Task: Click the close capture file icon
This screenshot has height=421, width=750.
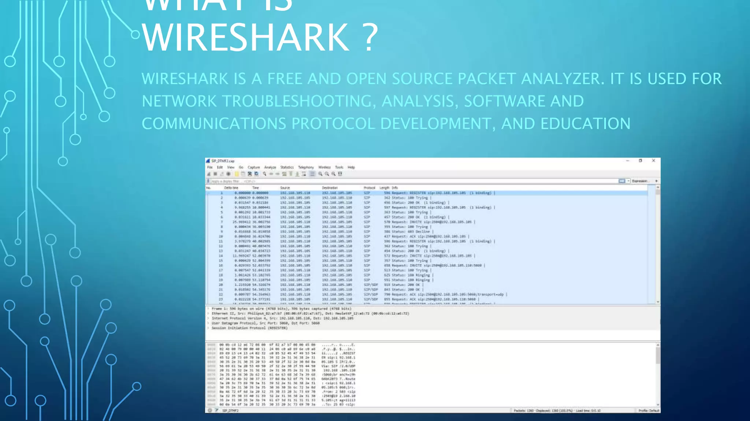Action: tap(250, 174)
